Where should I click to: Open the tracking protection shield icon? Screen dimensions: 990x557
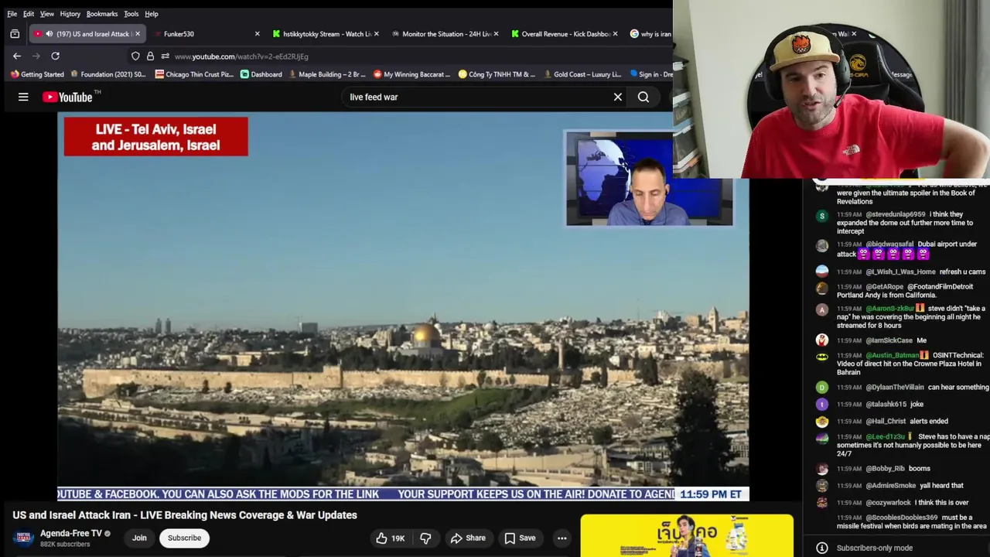(135, 56)
